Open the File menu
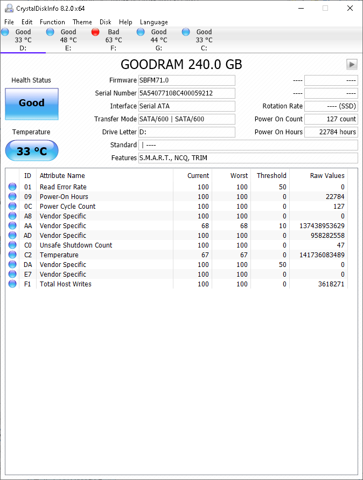 click(9, 22)
